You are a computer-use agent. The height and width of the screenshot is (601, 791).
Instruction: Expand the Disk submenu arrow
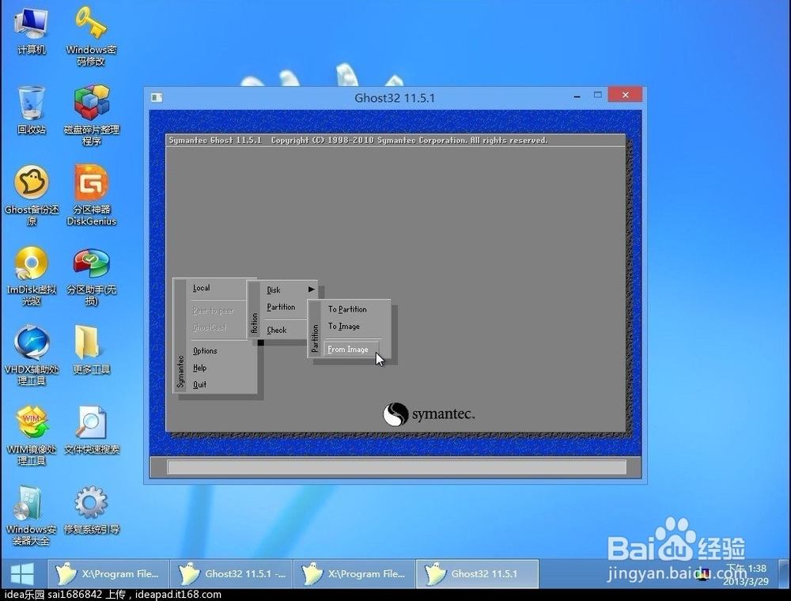[311, 289]
